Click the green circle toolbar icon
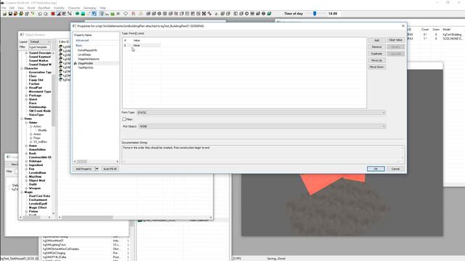 78,14
